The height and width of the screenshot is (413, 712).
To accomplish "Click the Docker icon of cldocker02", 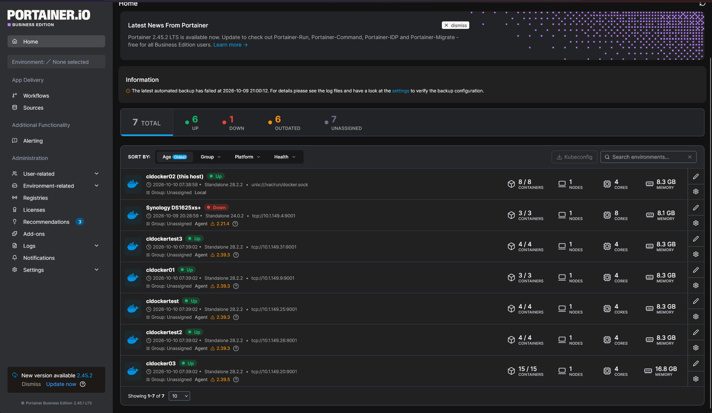I will click(133, 184).
